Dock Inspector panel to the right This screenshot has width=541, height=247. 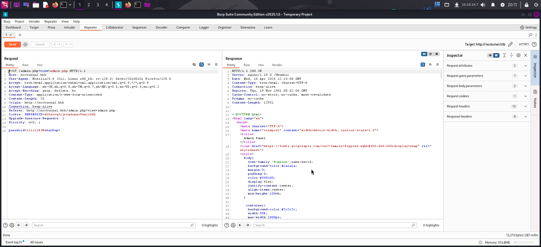496,55
